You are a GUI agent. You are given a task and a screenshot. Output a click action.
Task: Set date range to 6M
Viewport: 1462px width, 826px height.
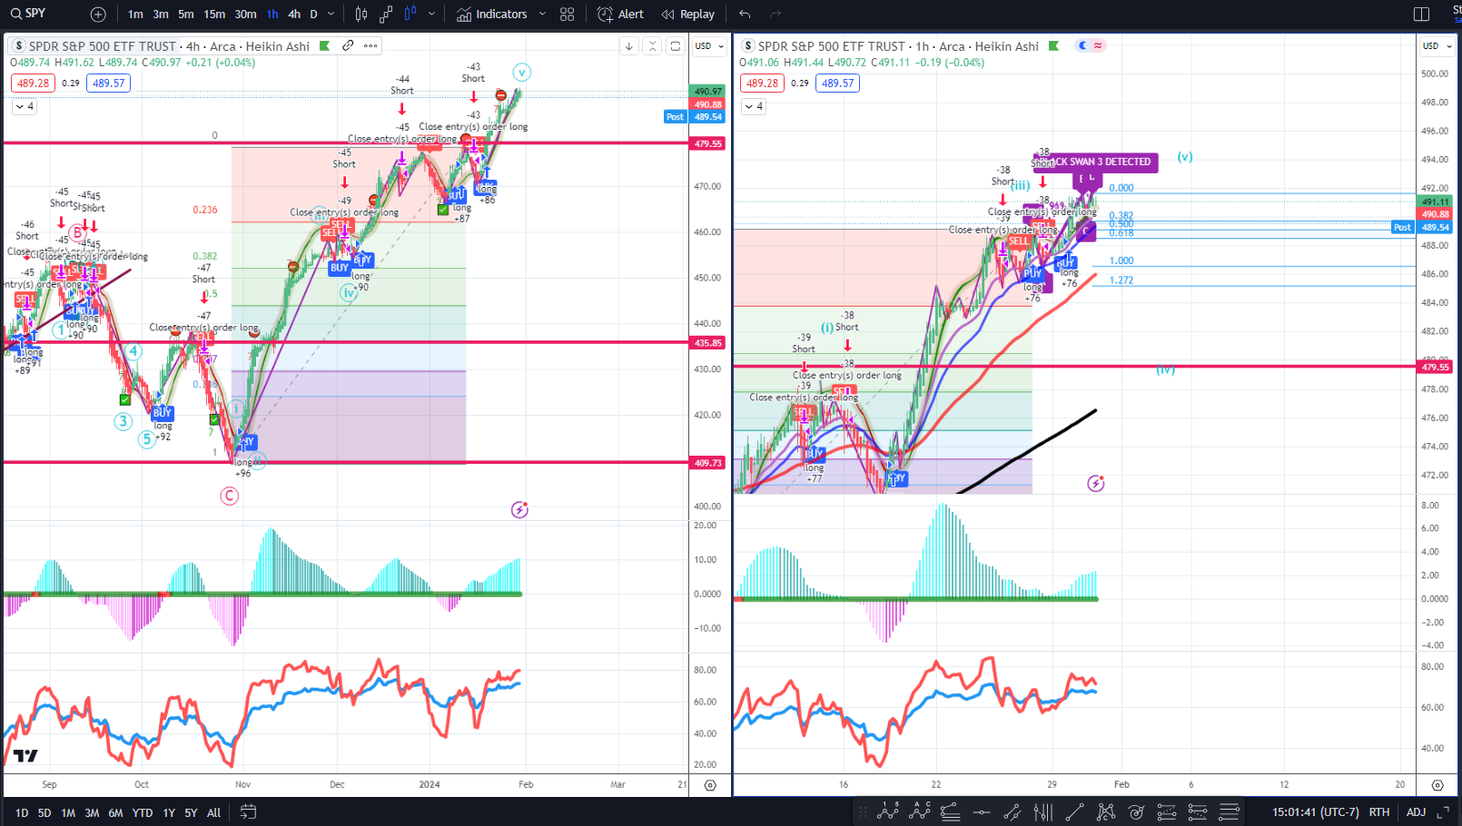click(115, 813)
